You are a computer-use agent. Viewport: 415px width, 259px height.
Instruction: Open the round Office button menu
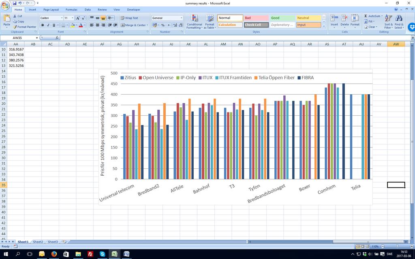click(5, 5)
